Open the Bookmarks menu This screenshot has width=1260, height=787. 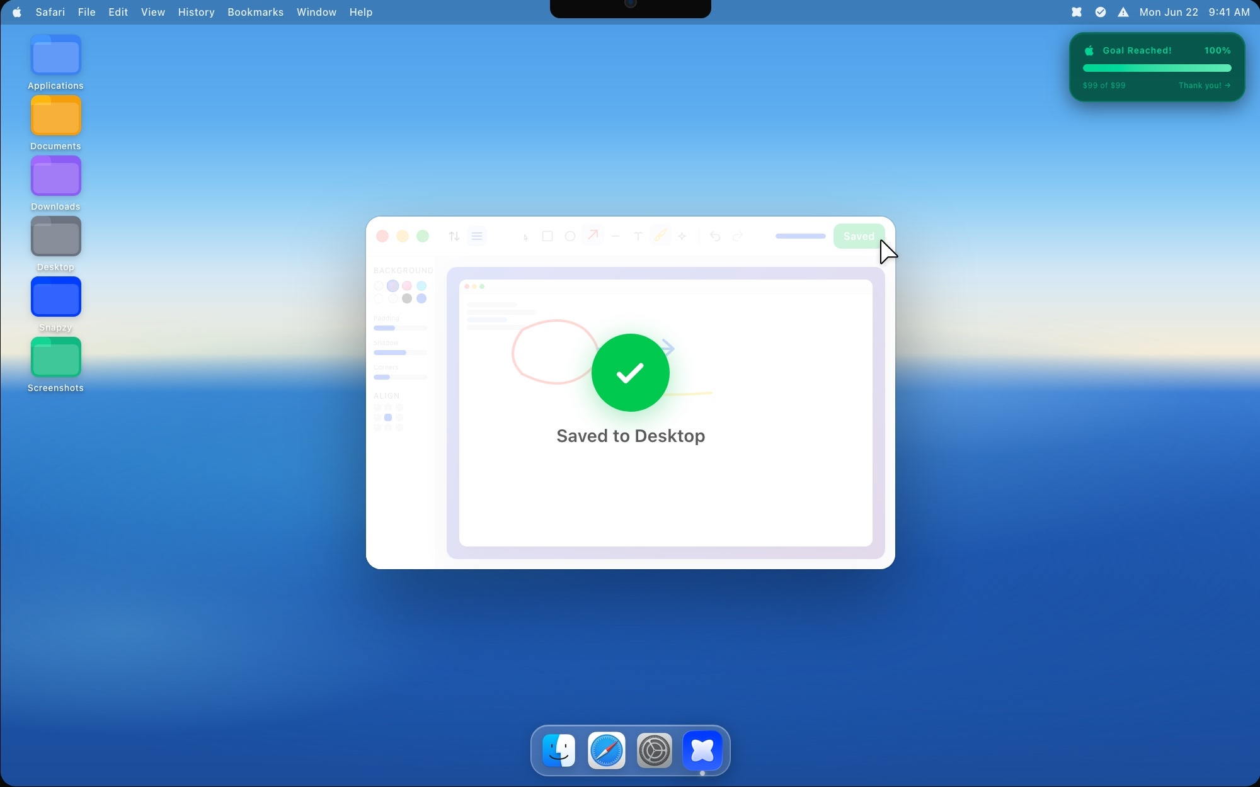255,12
